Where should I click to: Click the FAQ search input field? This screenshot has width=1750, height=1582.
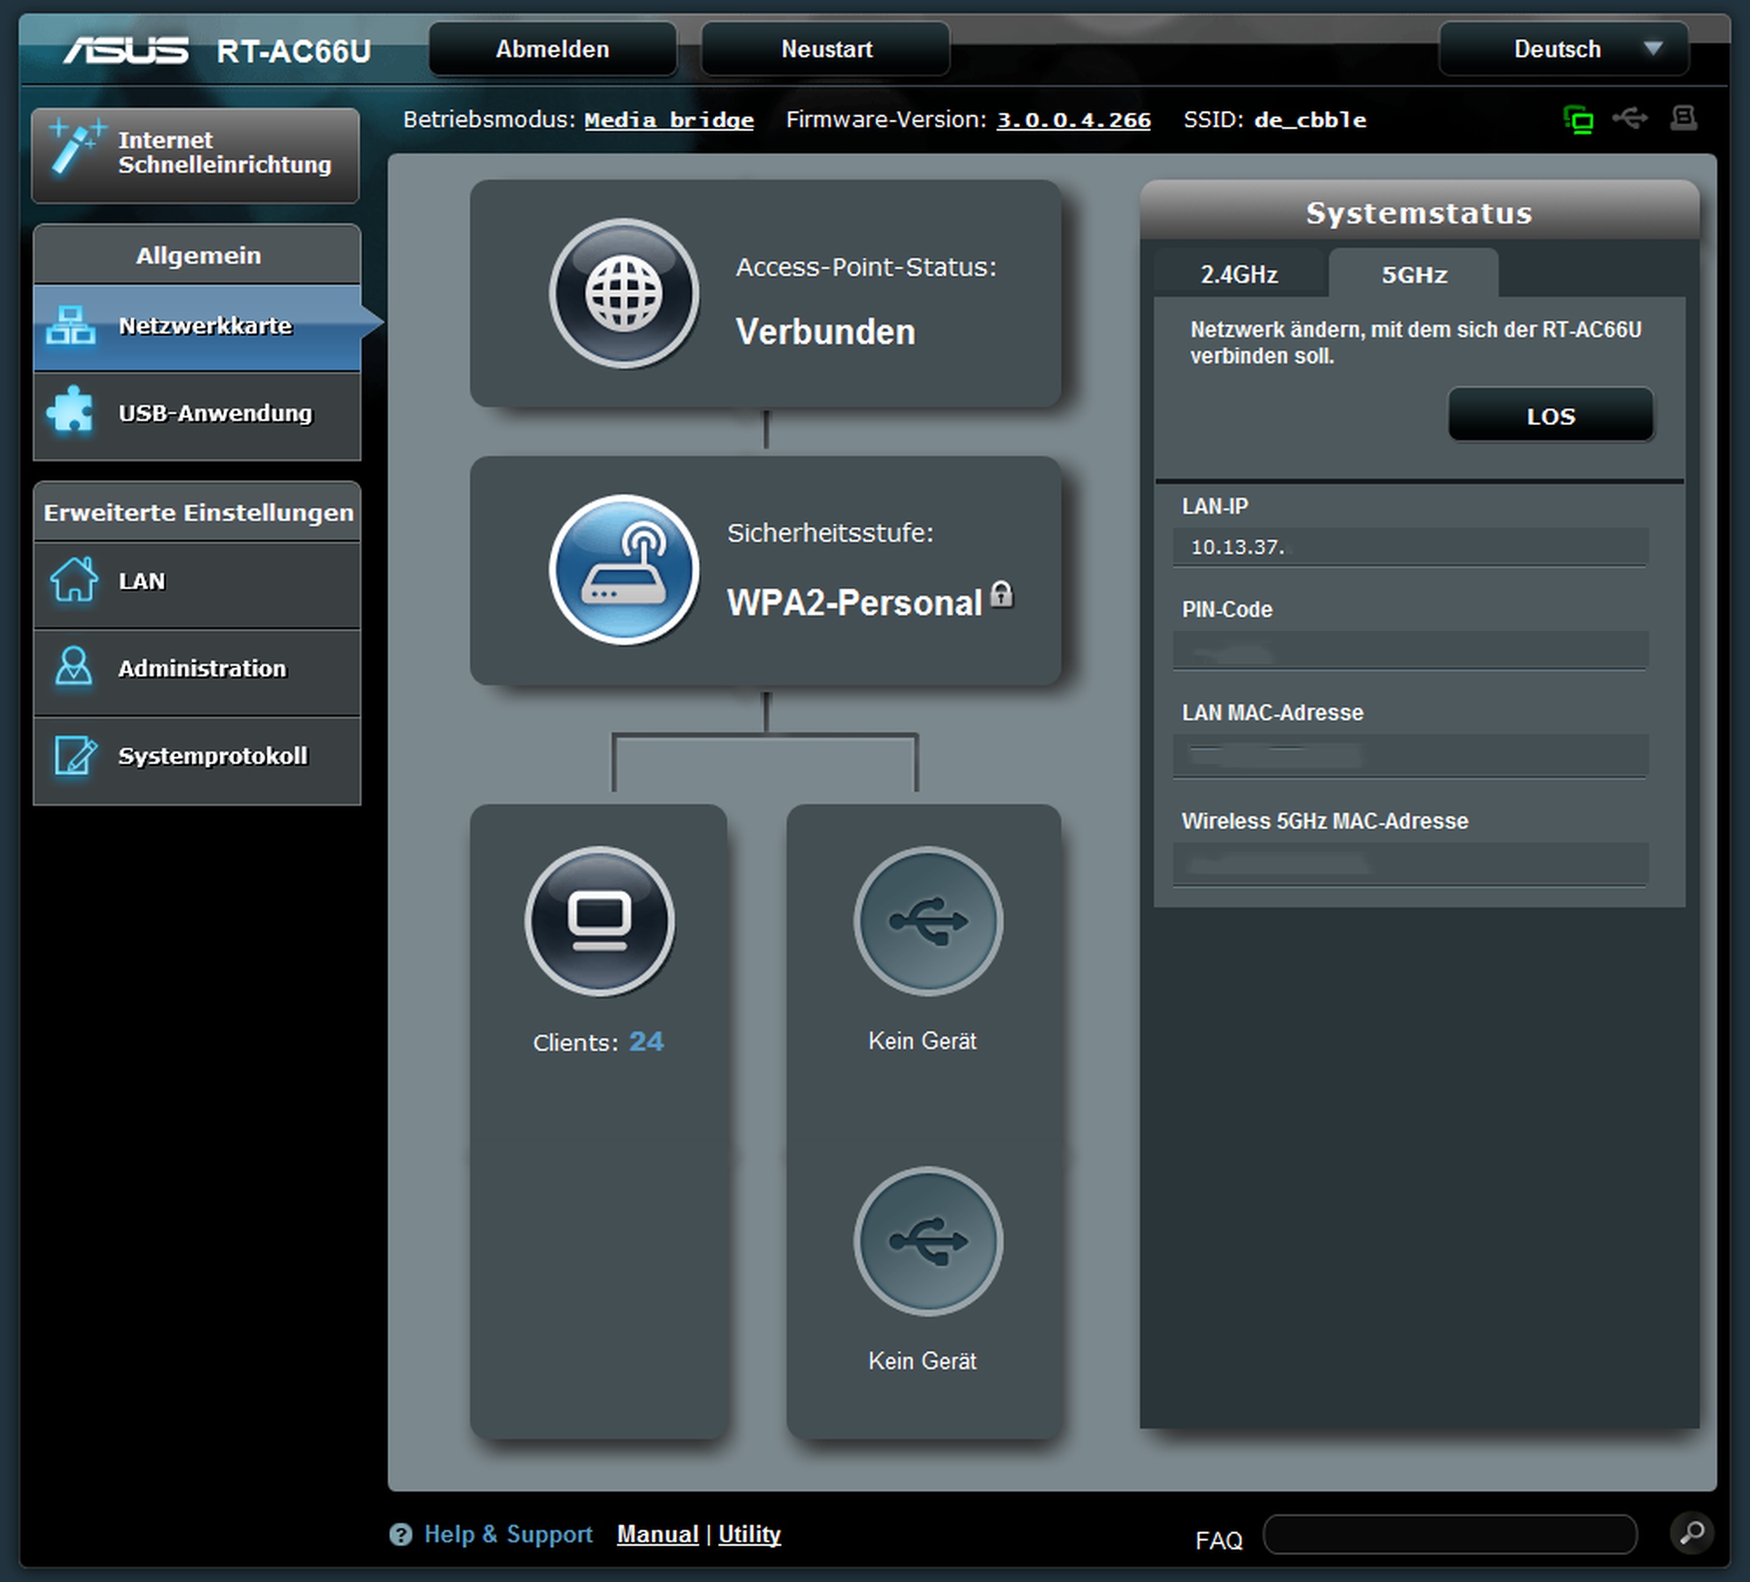coord(1449,1535)
